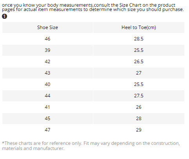
Task: Click shoe size 44 cell
Action: 47,96
